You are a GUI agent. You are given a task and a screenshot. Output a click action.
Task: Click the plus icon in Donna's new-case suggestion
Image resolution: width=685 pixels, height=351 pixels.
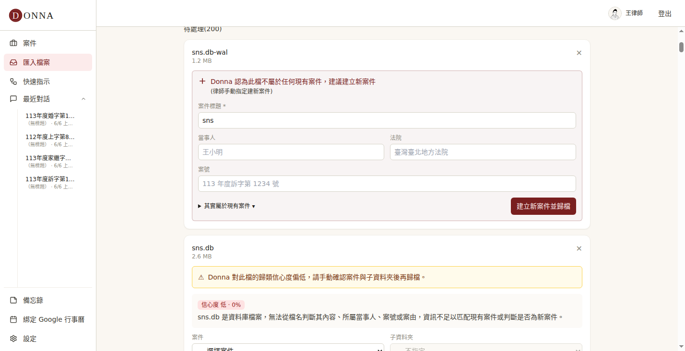click(x=202, y=82)
